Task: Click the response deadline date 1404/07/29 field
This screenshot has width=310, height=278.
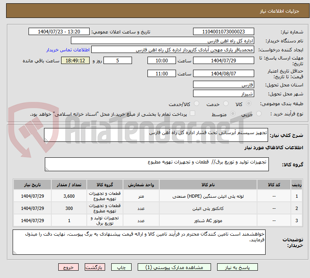Action: point(223,61)
